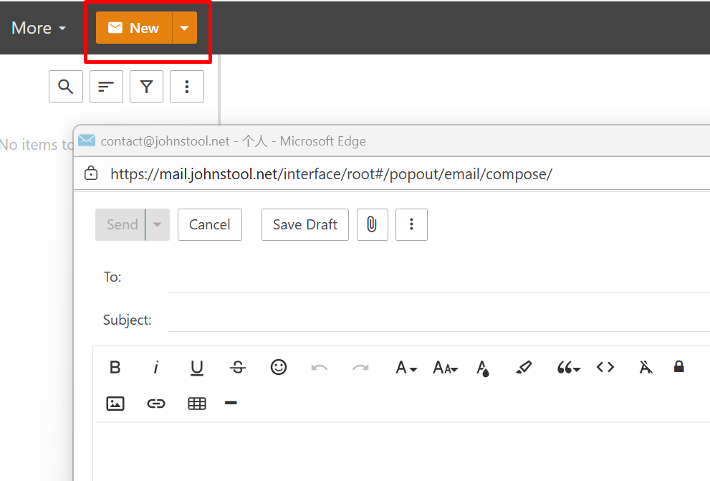Expand the New button dropdown arrow
710x481 pixels.
pos(185,28)
